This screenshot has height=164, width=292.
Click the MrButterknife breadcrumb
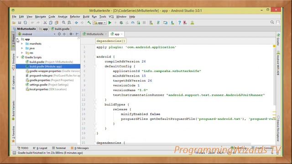24,29
